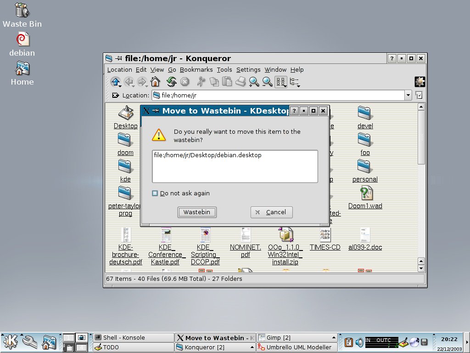Click the scroll down arrow of file view
This screenshot has height=353, width=470.
pos(421,268)
